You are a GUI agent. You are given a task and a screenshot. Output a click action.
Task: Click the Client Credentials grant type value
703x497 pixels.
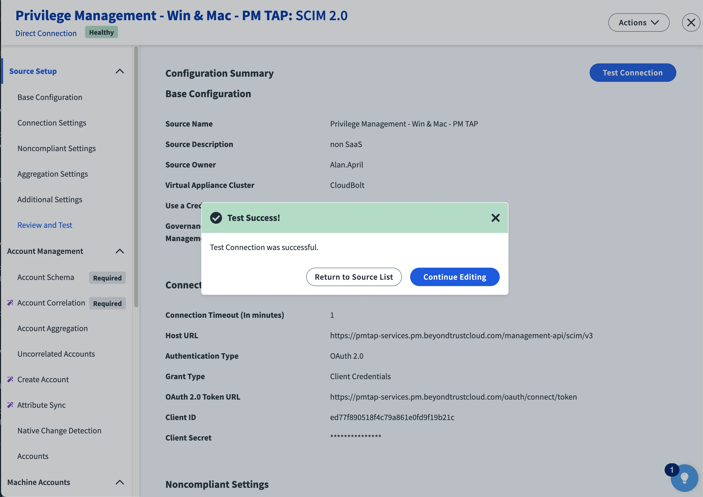pos(360,376)
